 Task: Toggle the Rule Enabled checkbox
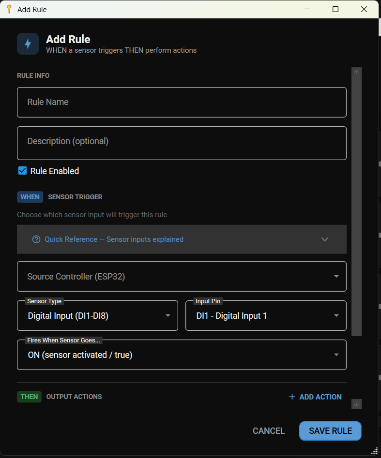23,171
